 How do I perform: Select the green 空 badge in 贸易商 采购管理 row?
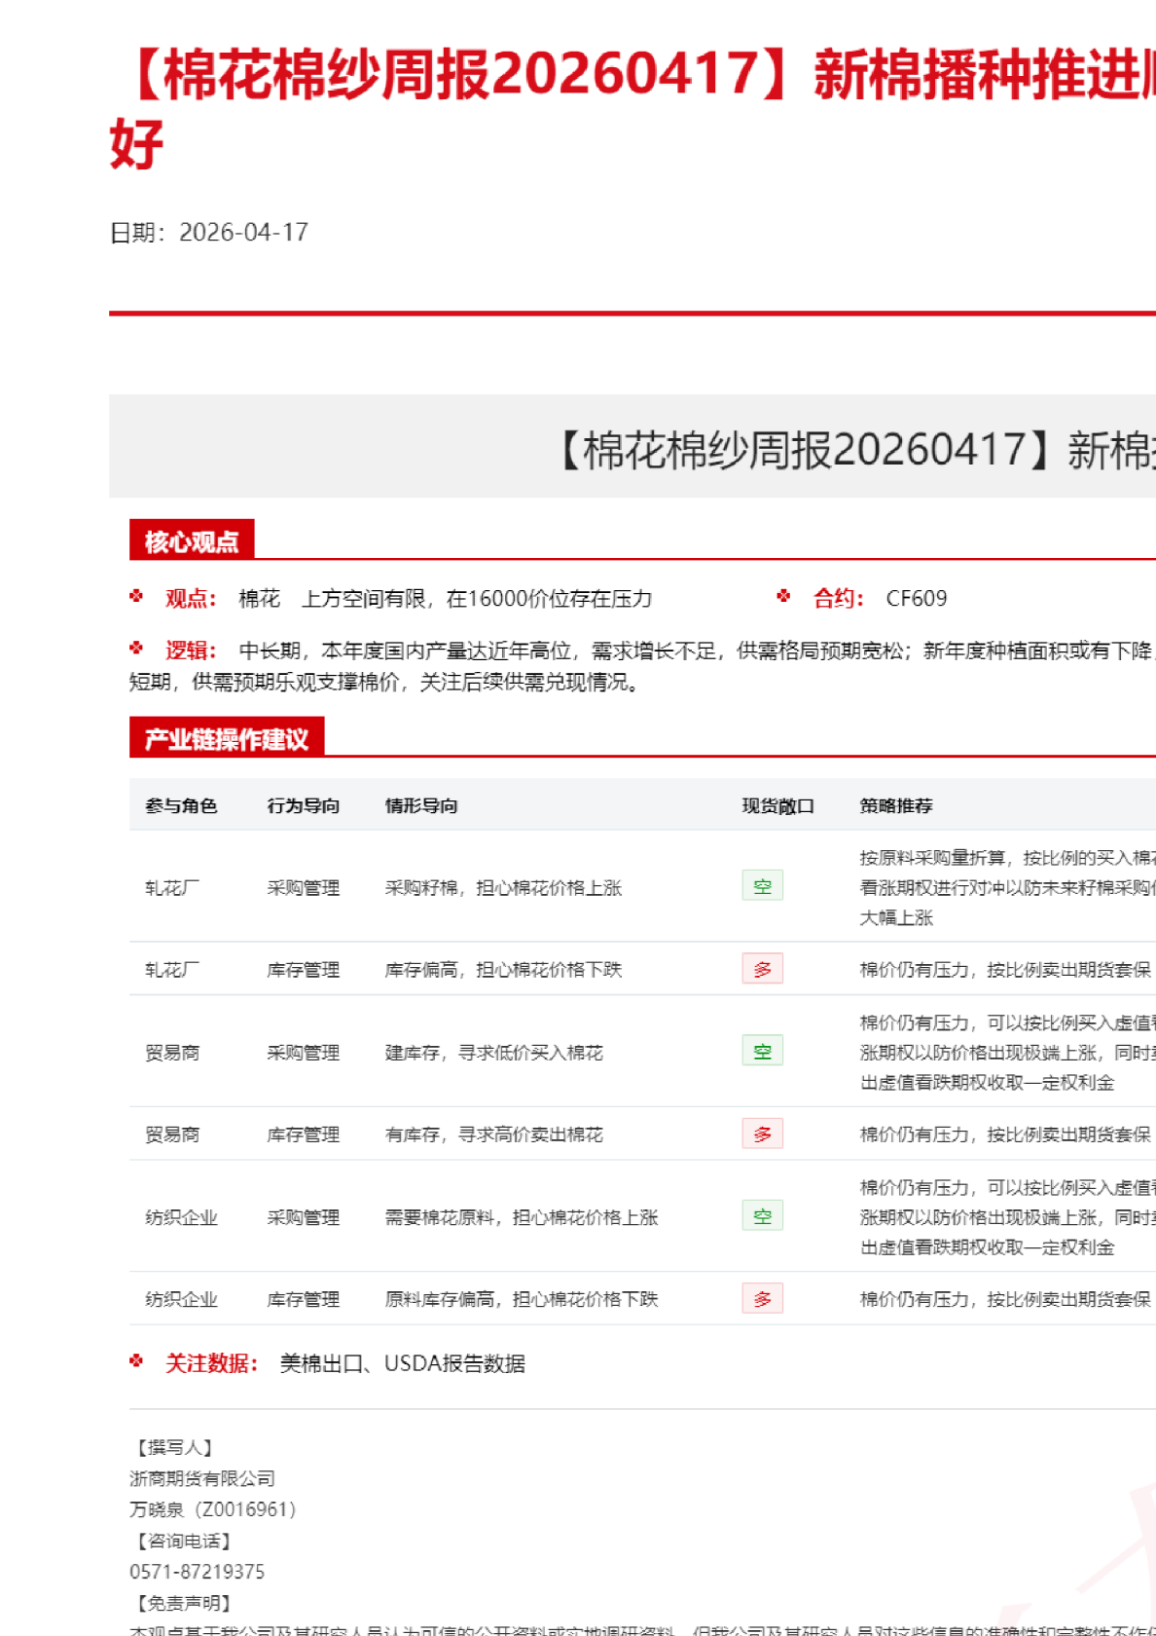point(762,1052)
